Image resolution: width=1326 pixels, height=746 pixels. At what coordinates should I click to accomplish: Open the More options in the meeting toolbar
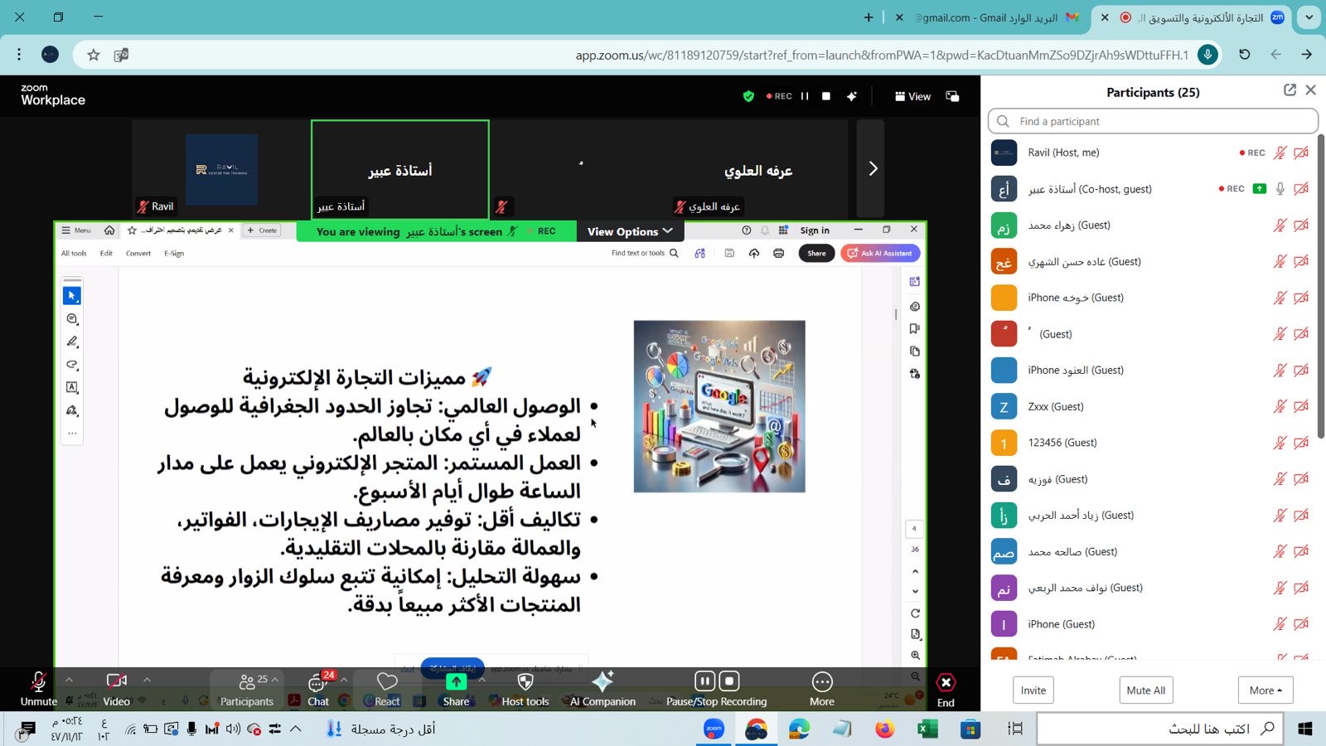[x=822, y=689]
